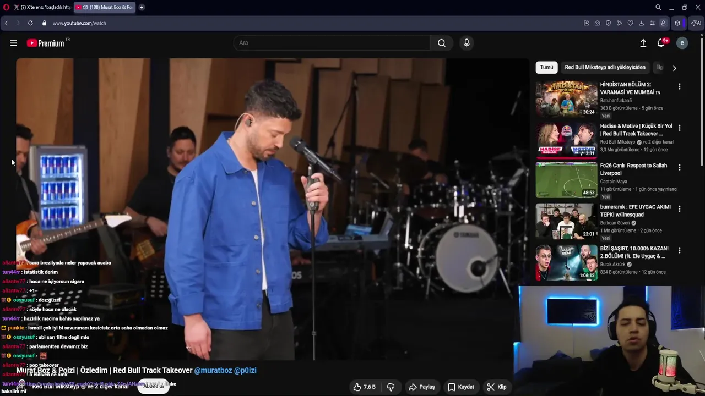This screenshot has height=396, width=705.
Task: Like the video with thumbs up 7,6 B
Action: point(365,387)
